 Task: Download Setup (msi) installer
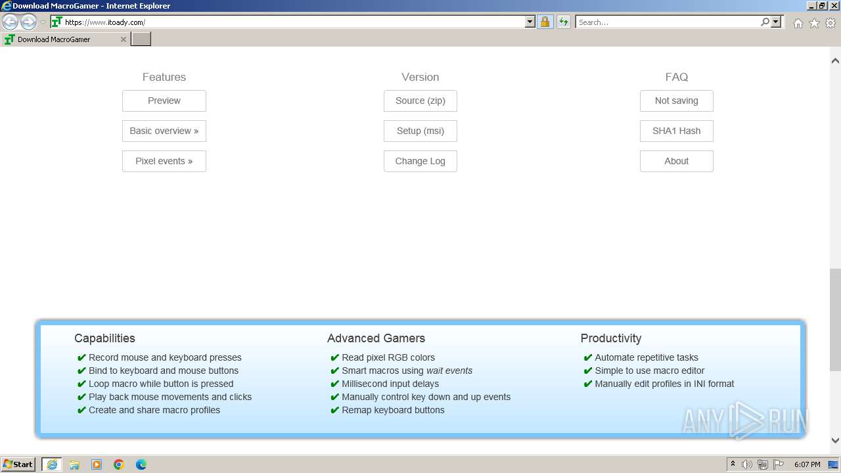tap(420, 131)
